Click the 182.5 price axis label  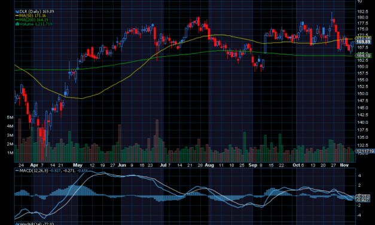[x=362, y=11]
